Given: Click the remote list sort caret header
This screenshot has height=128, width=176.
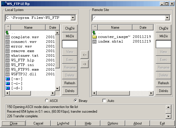Looking at the screenshot, I should coord(95,28).
